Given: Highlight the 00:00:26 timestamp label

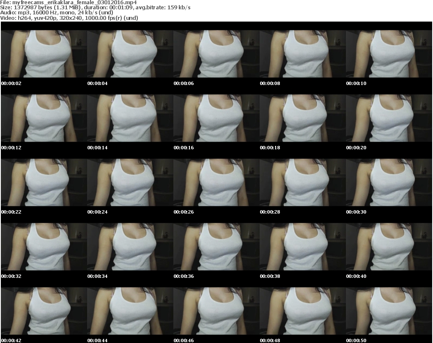Looking at the screenshot, I should coord(184,212).
